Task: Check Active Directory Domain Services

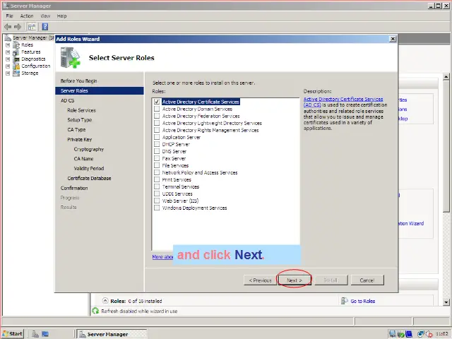Action: [157, 109]
